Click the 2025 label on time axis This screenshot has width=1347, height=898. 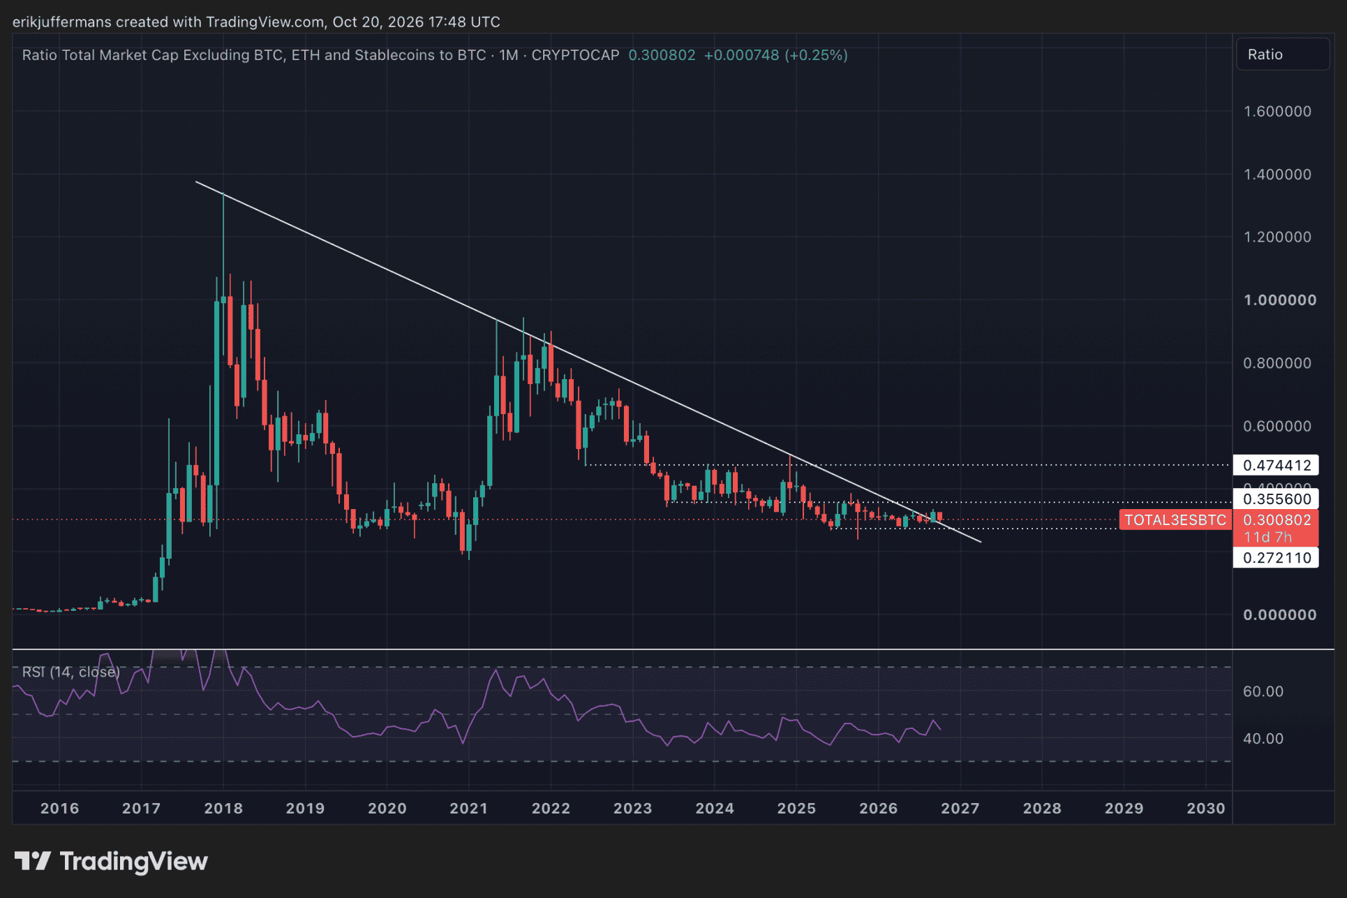click(x=796, y=809)
